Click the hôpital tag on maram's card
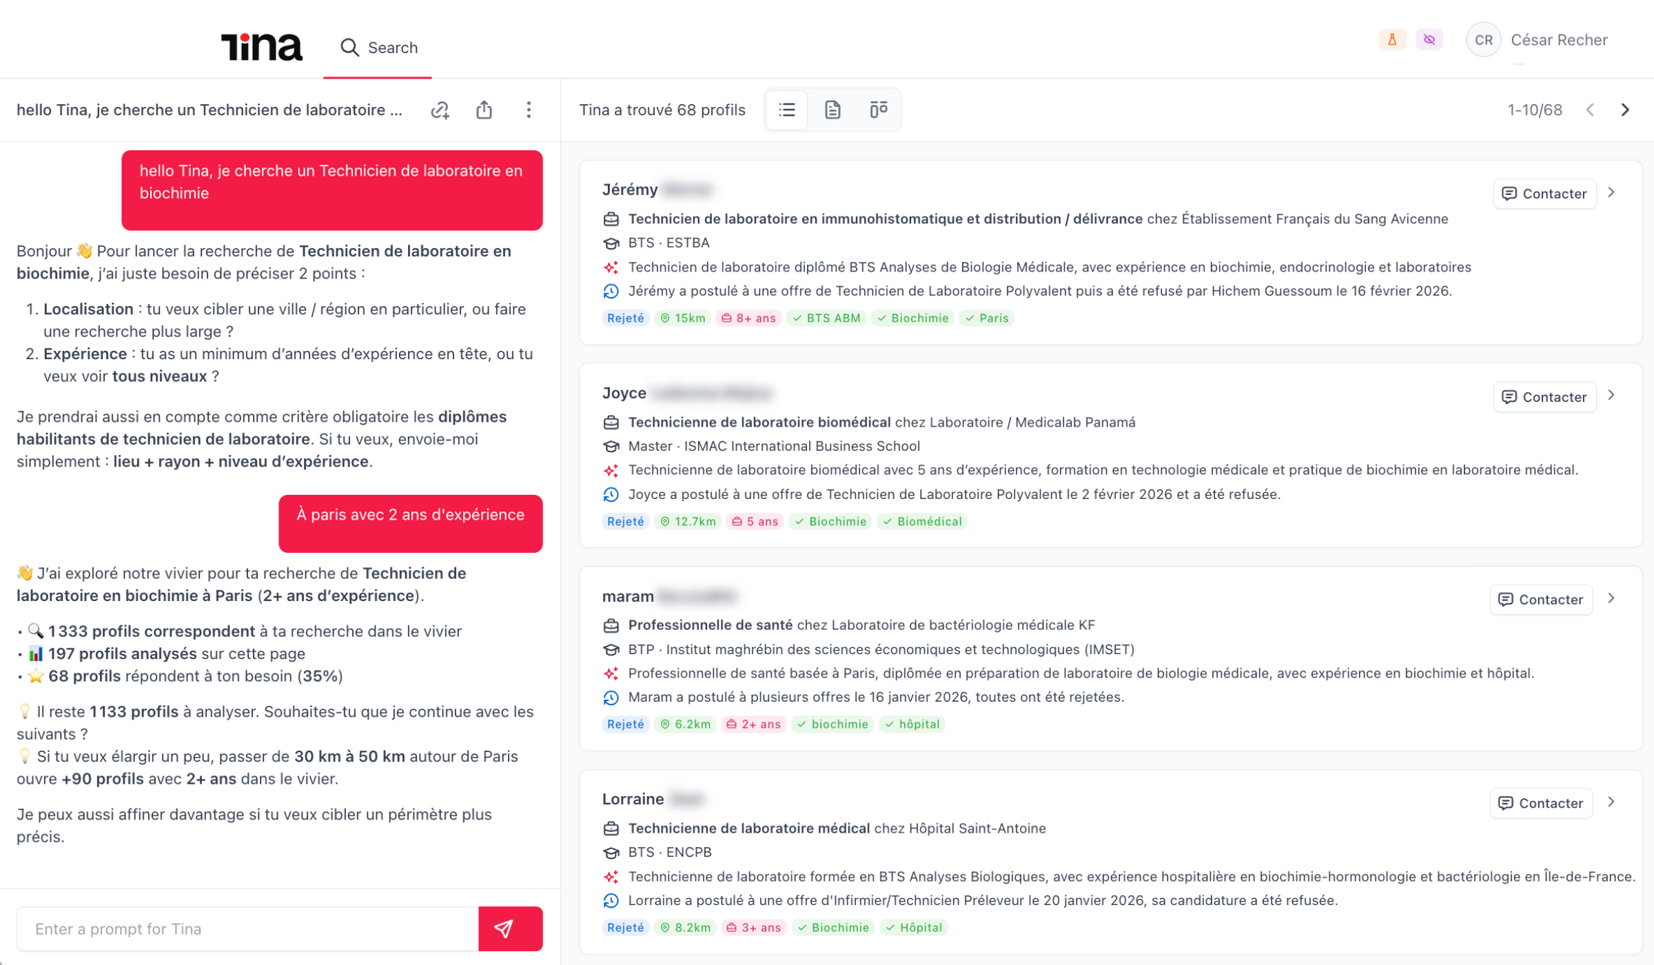This screenshot has width=1654, height=965. point(912,724)
